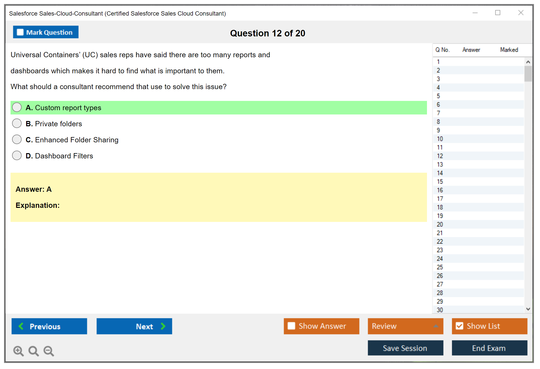Toggle the Mark Question checkbox
The height and width of the screenshot is (369, 540).
coord(20,32)
